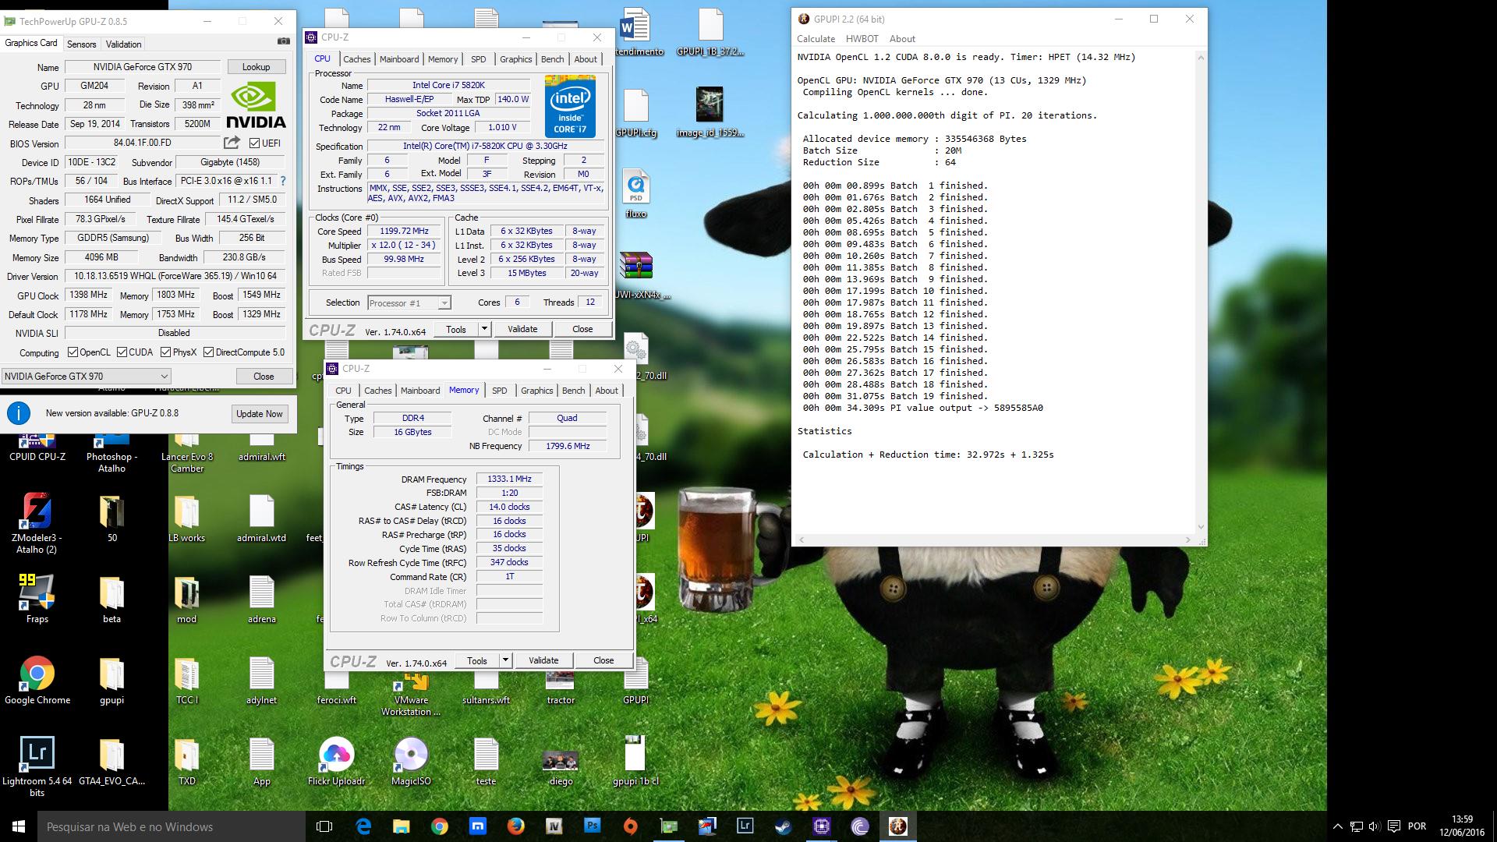Image resolution: width=1497 pixels, height=842 pixels.
Task: Open the Flickr Uploadr desktop icon
Action: click(336, 762)
